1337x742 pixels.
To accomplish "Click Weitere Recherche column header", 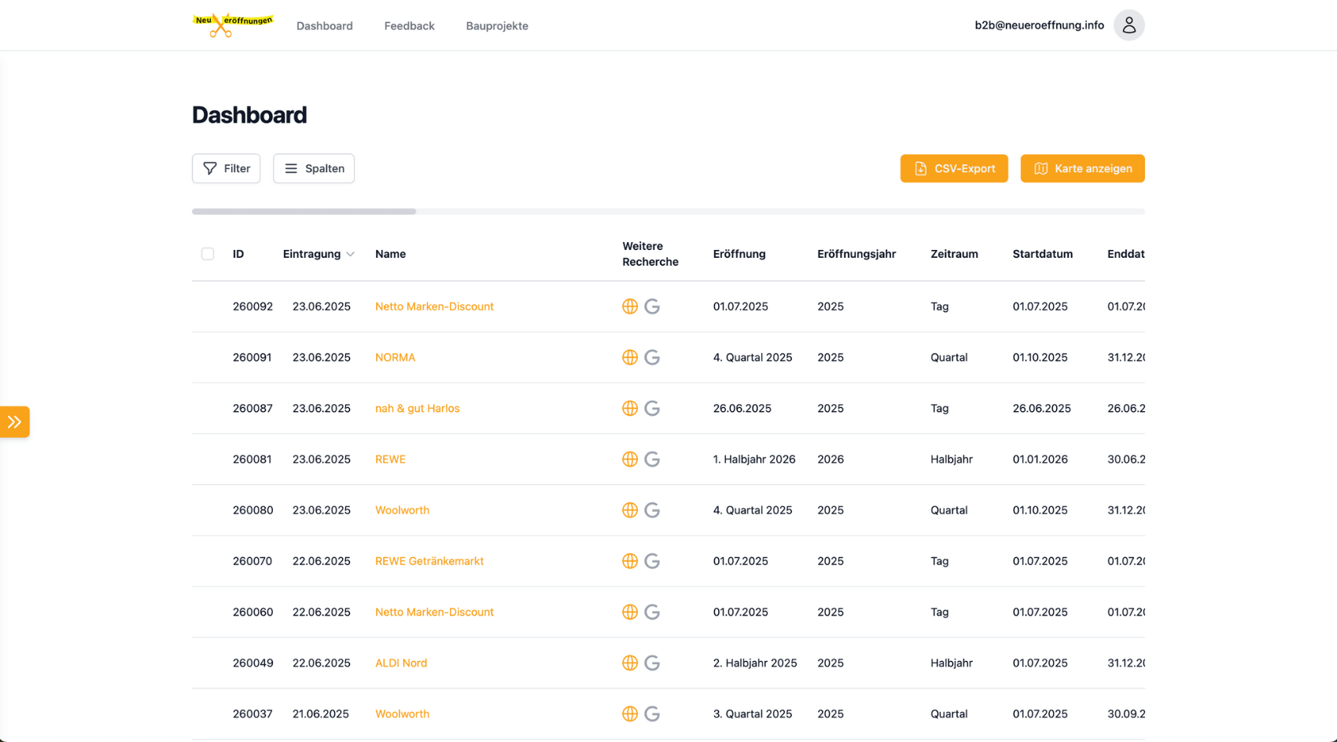I will 650,254.
